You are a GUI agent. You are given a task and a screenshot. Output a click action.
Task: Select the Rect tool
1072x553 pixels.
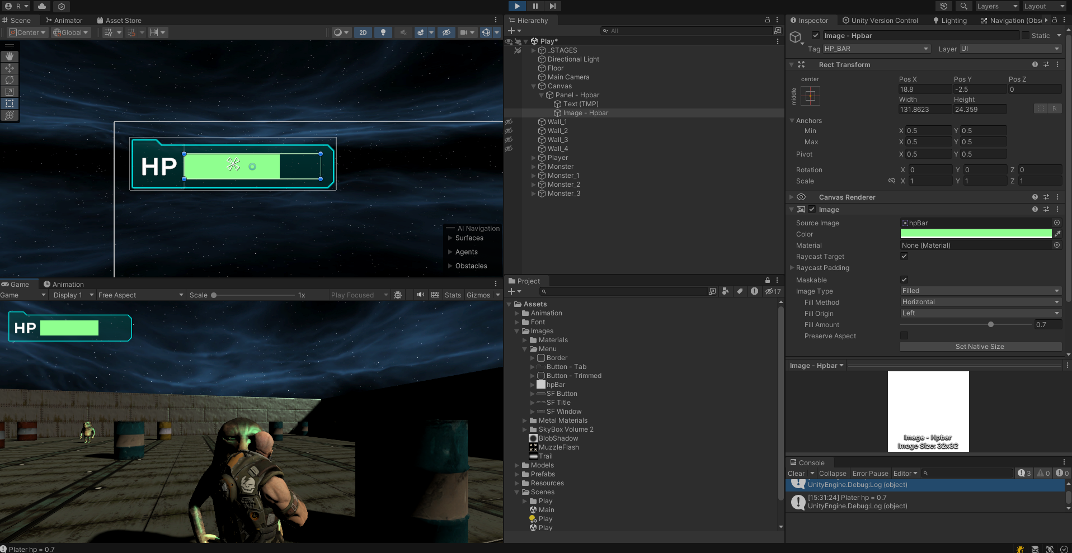pos(10,103)
